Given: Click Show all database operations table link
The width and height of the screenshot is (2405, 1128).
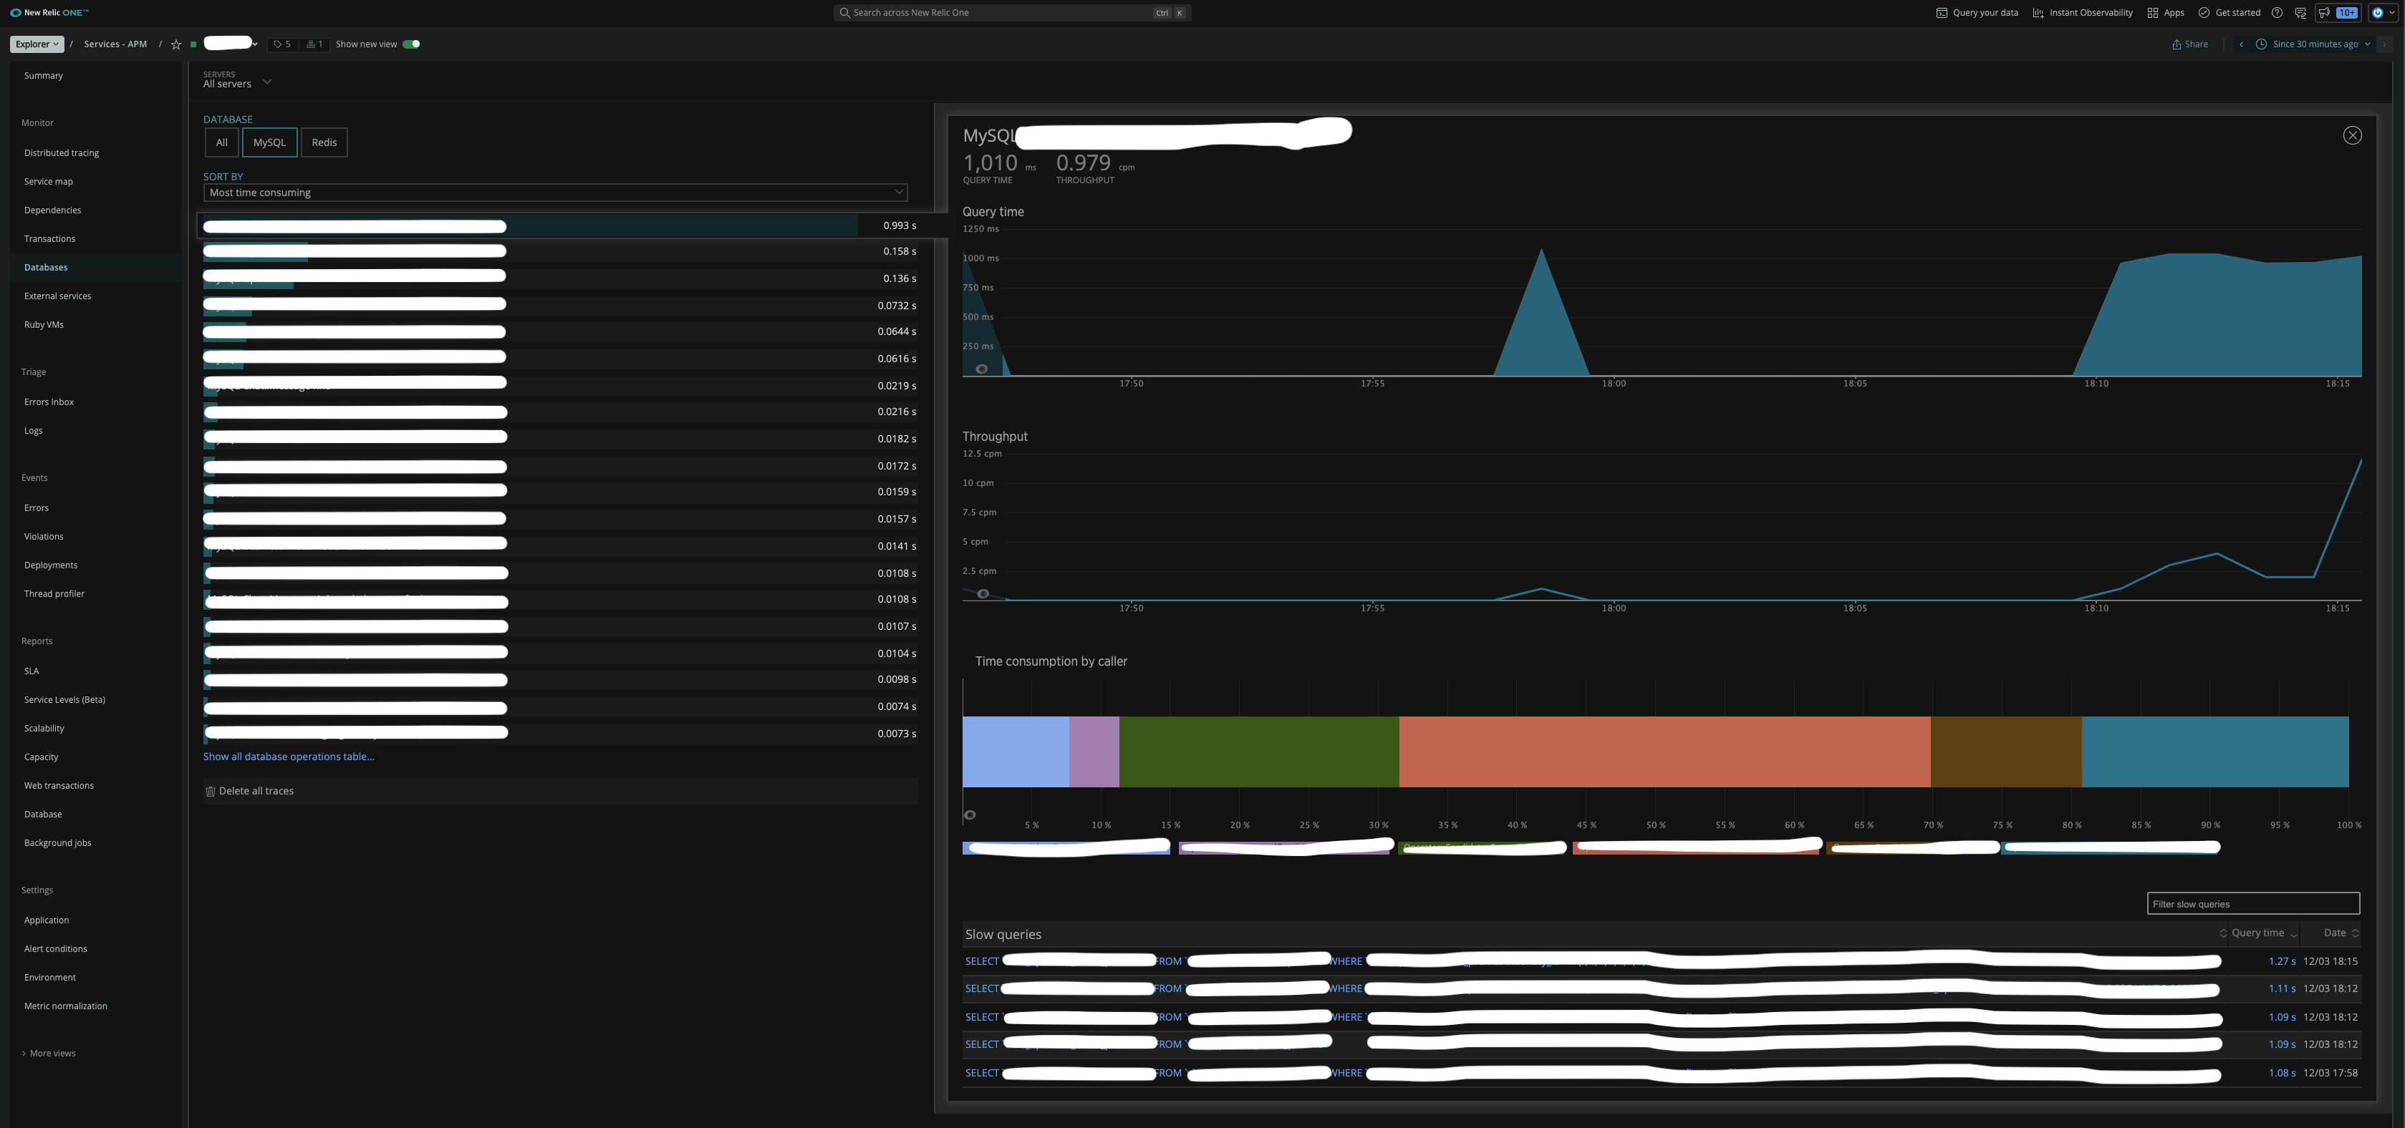Looking at the screenshot, I should click(x=289, y=757).
